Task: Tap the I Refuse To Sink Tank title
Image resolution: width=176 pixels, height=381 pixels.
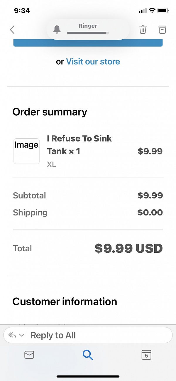Action: (79, 145)
